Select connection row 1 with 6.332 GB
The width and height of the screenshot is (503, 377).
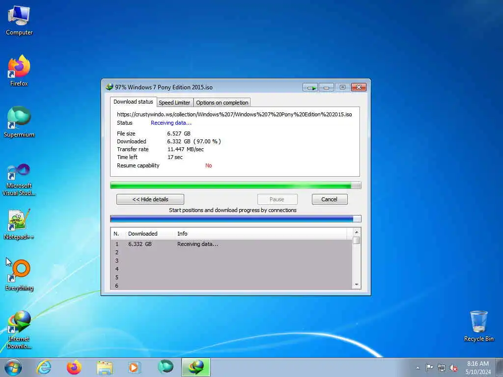[x=232, y=244]
